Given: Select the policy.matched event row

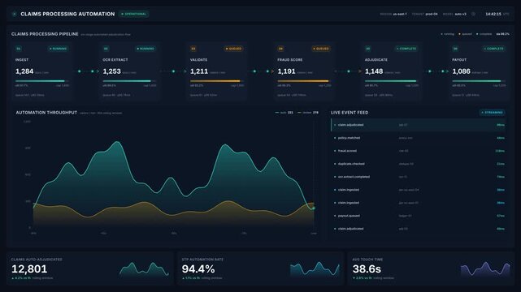Looking at the screenshot, I should [x=418, y=138].
